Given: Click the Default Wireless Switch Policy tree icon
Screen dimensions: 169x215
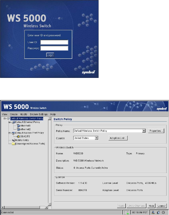Looking at the screenshot, I should coord(8,118).
